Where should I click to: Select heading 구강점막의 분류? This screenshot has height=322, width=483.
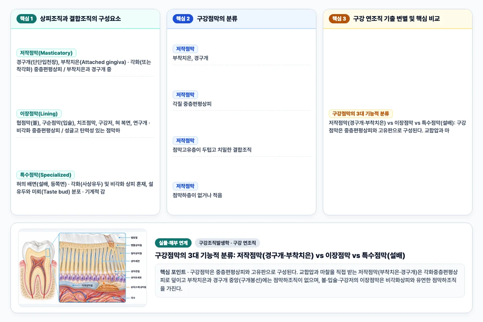coord(217,19)
